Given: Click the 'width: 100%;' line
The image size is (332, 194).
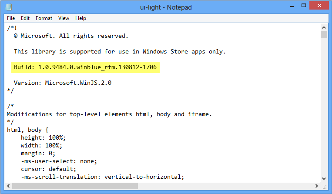Looking at the screenshot, I should 41,146.
